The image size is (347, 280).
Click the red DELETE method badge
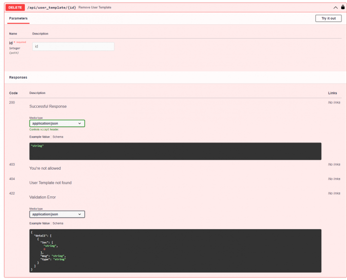(x=15, y=7)
